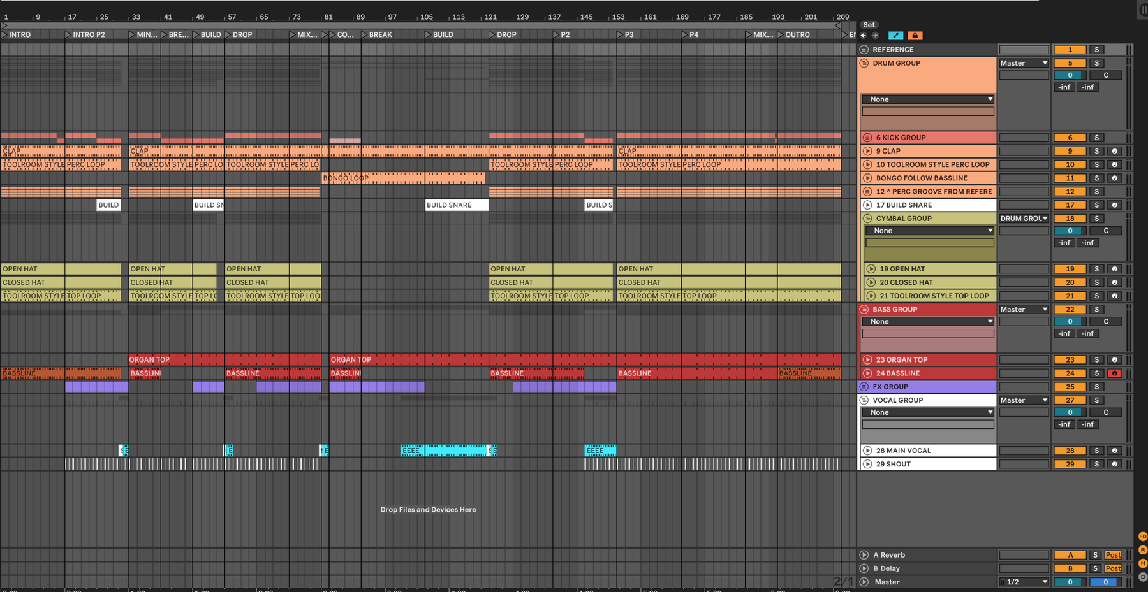Screen dimensions: 1148x592
Task: Solo the 28 MAIN VOCAL track
Action: 1097,451
